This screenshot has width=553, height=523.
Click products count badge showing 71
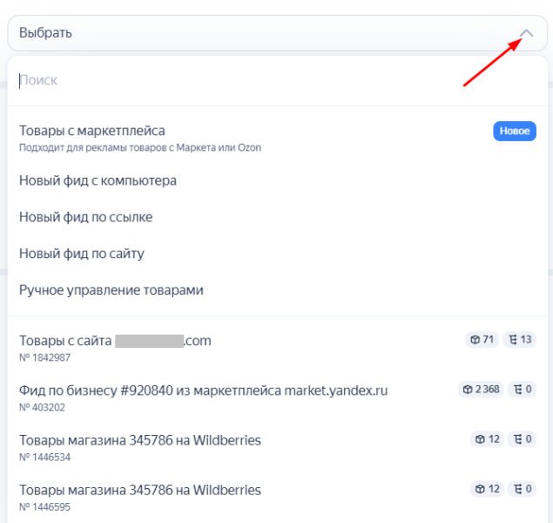click(x=482, y=339)
